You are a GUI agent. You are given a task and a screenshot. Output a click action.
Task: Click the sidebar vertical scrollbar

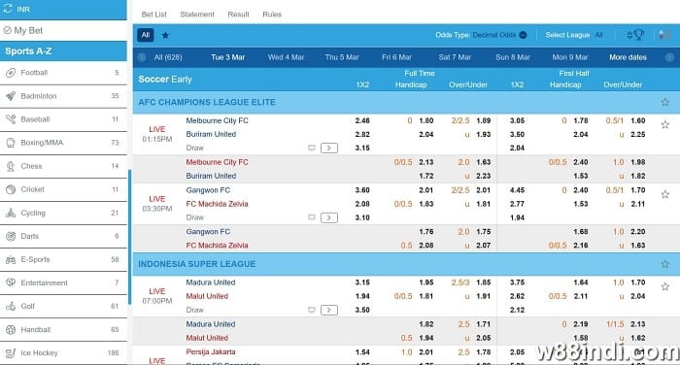[129, 237]
